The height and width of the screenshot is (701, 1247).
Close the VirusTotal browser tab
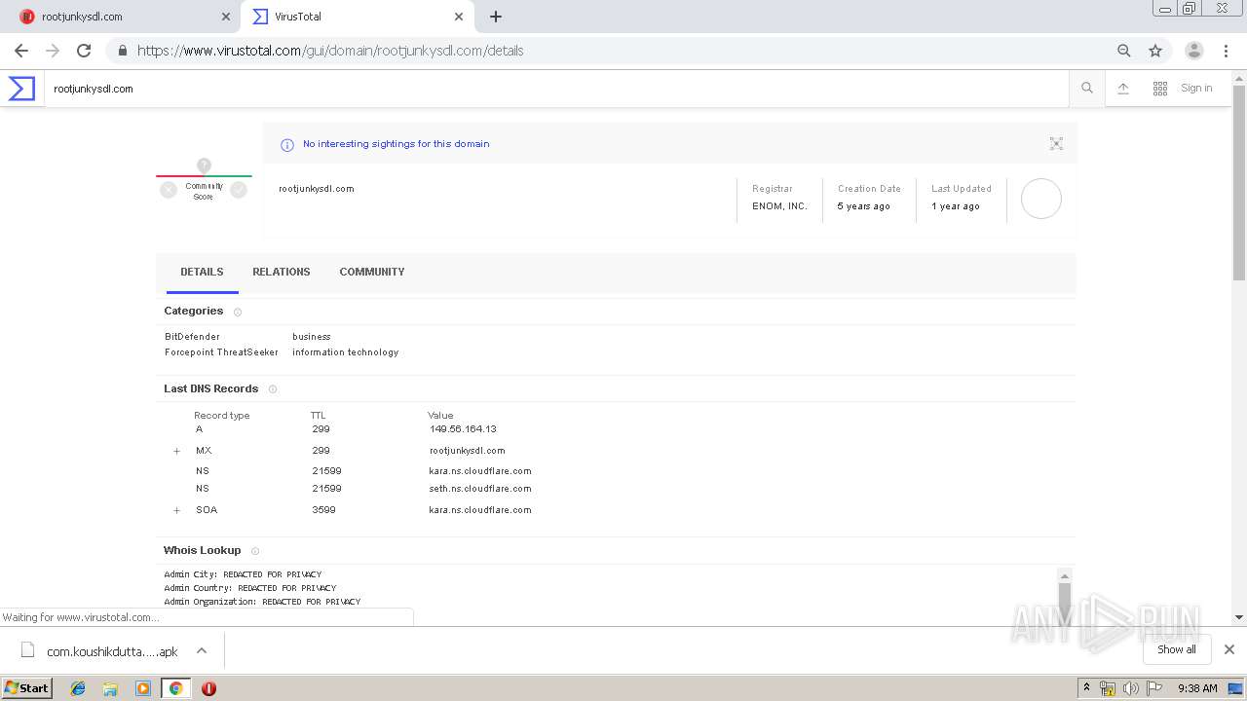click(x=459, y=17)
